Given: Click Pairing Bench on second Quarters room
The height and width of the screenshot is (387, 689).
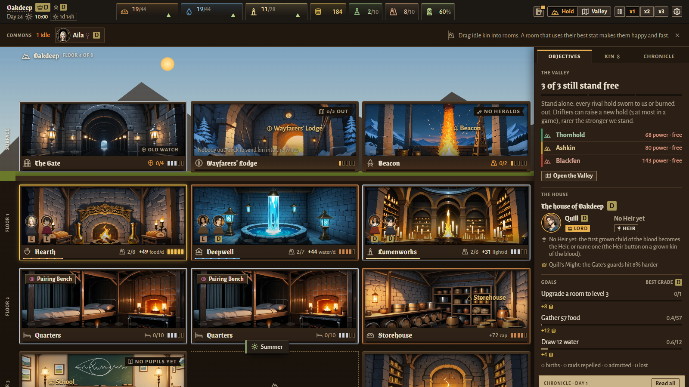Looking at the screenshot, I should 222,279.
